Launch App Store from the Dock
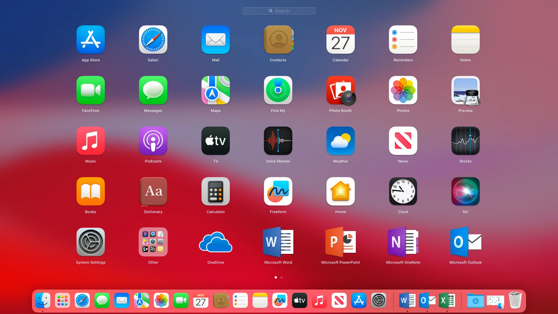Screen dimensions: 558x314 359,300
